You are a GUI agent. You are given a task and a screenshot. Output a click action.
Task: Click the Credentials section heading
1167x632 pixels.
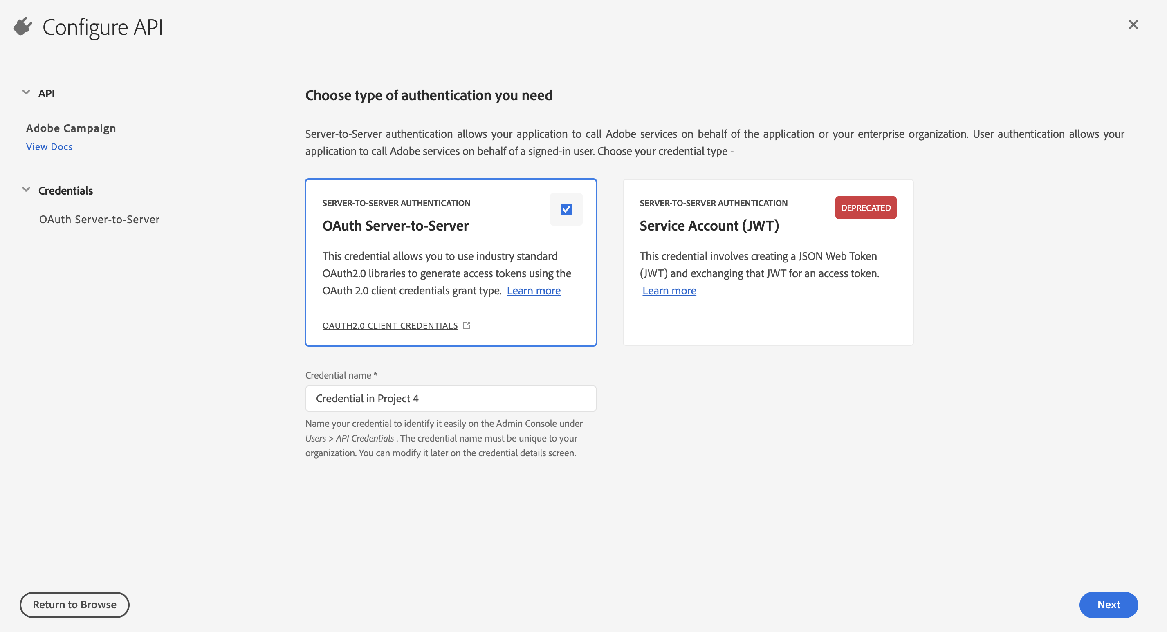click(66, 191)
